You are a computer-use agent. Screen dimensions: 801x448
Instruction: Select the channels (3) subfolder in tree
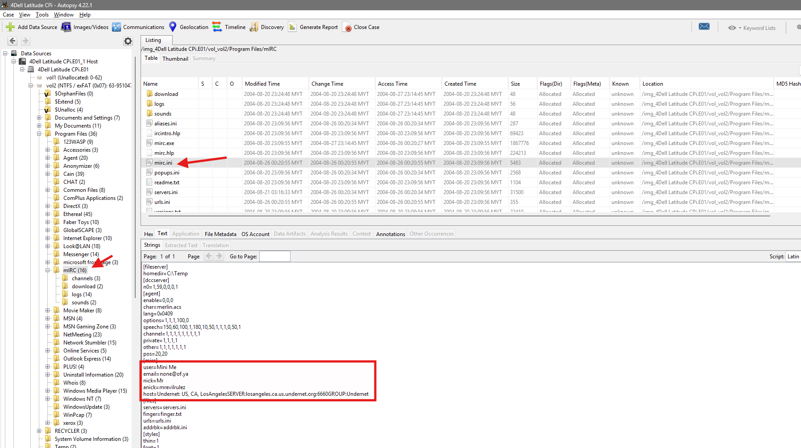(86, 278)
